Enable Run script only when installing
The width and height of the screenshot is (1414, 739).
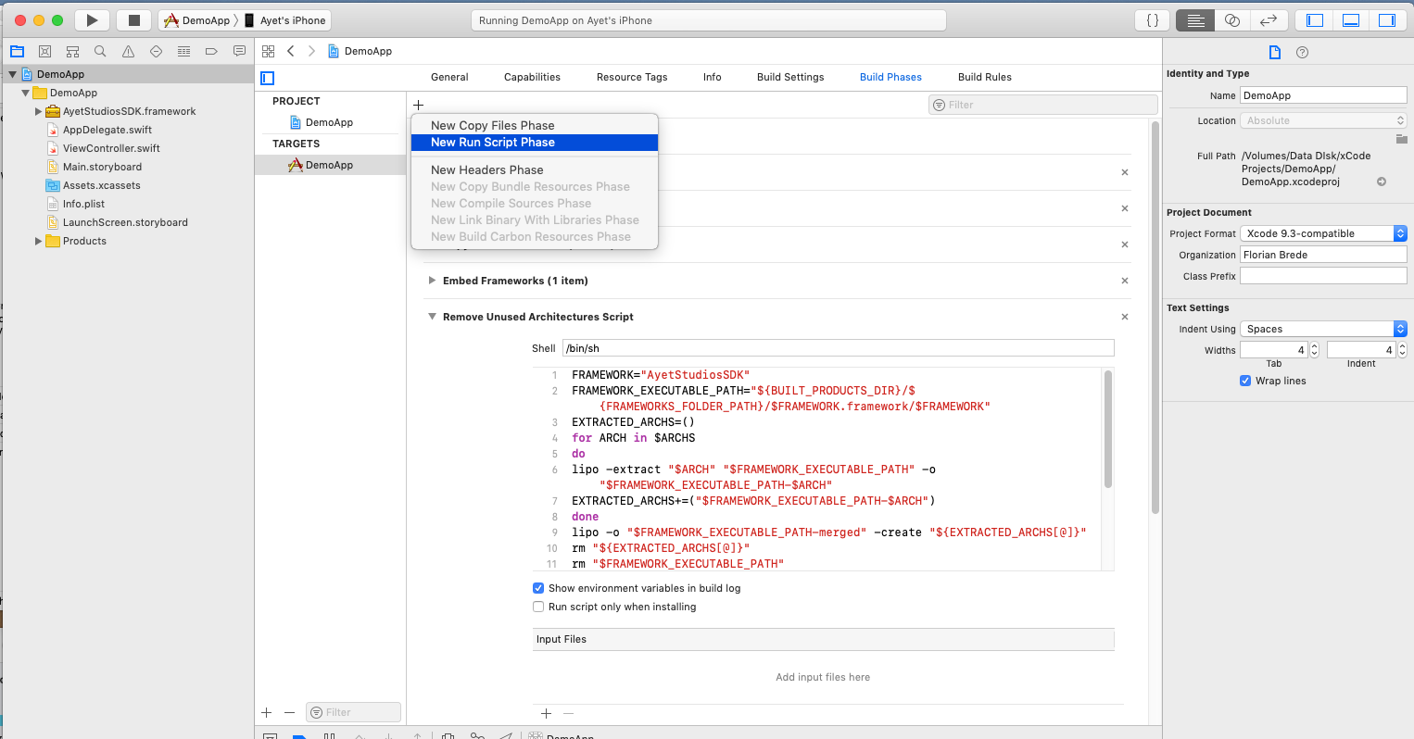[538, 607]
